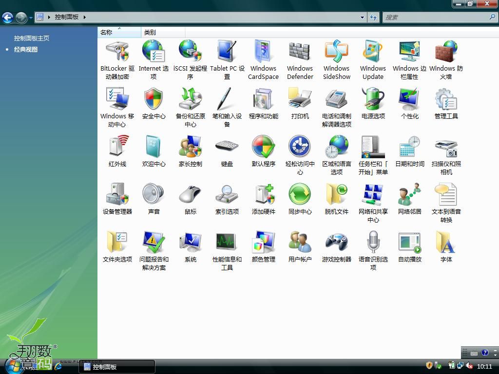Open 欢迎中心 icon

tap(154, 146)
